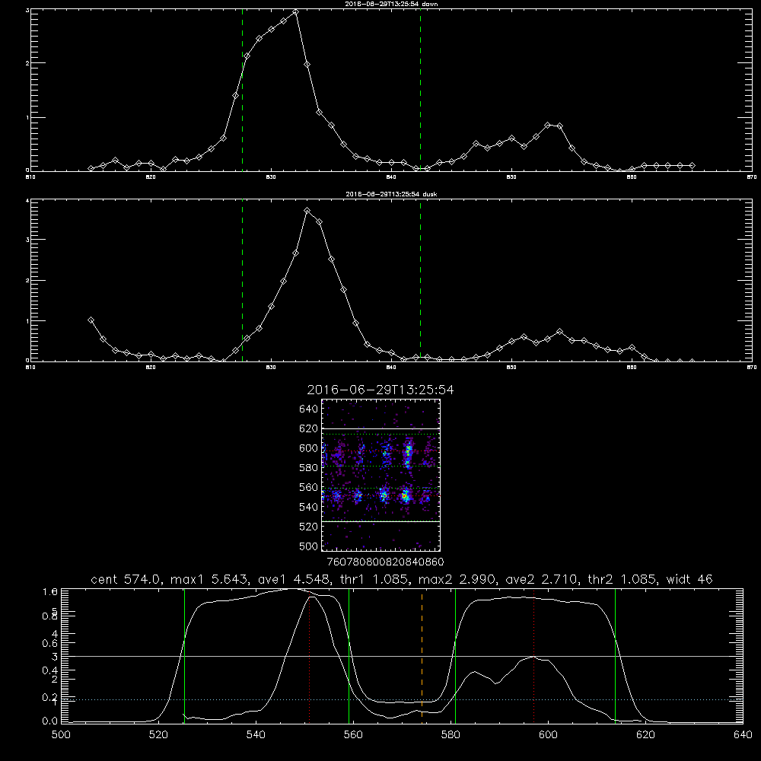Image resolution: width=761 pixels, height=761 pixels.
Task: Click the '840' x-axis label under the dusk plot
Action: pos(391,368)
